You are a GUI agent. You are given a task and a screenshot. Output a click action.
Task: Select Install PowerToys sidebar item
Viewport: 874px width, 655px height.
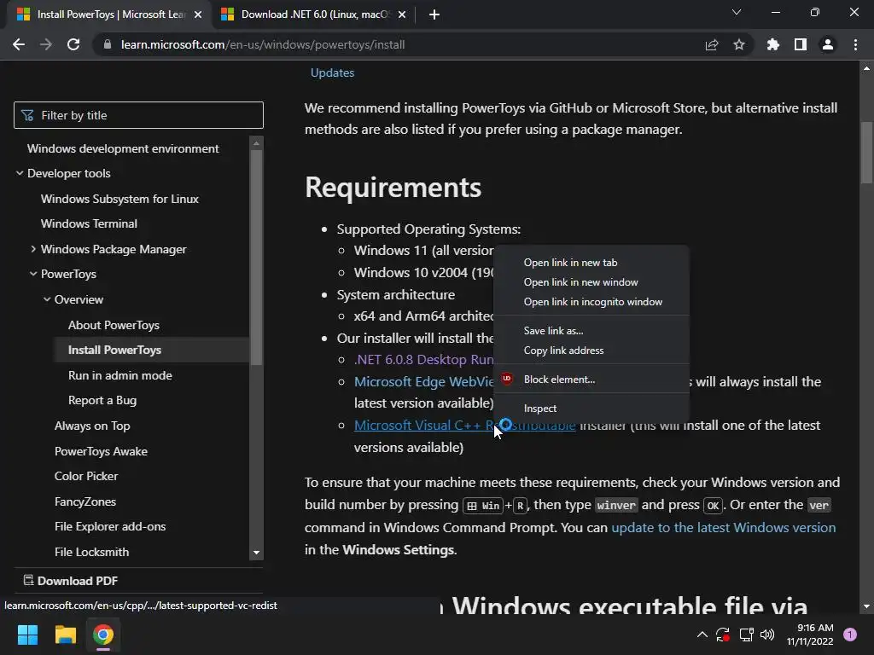pos(114,350)
